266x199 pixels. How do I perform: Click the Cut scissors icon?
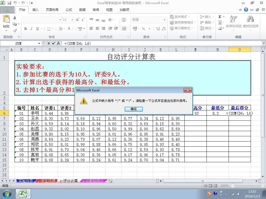[15, 17]
